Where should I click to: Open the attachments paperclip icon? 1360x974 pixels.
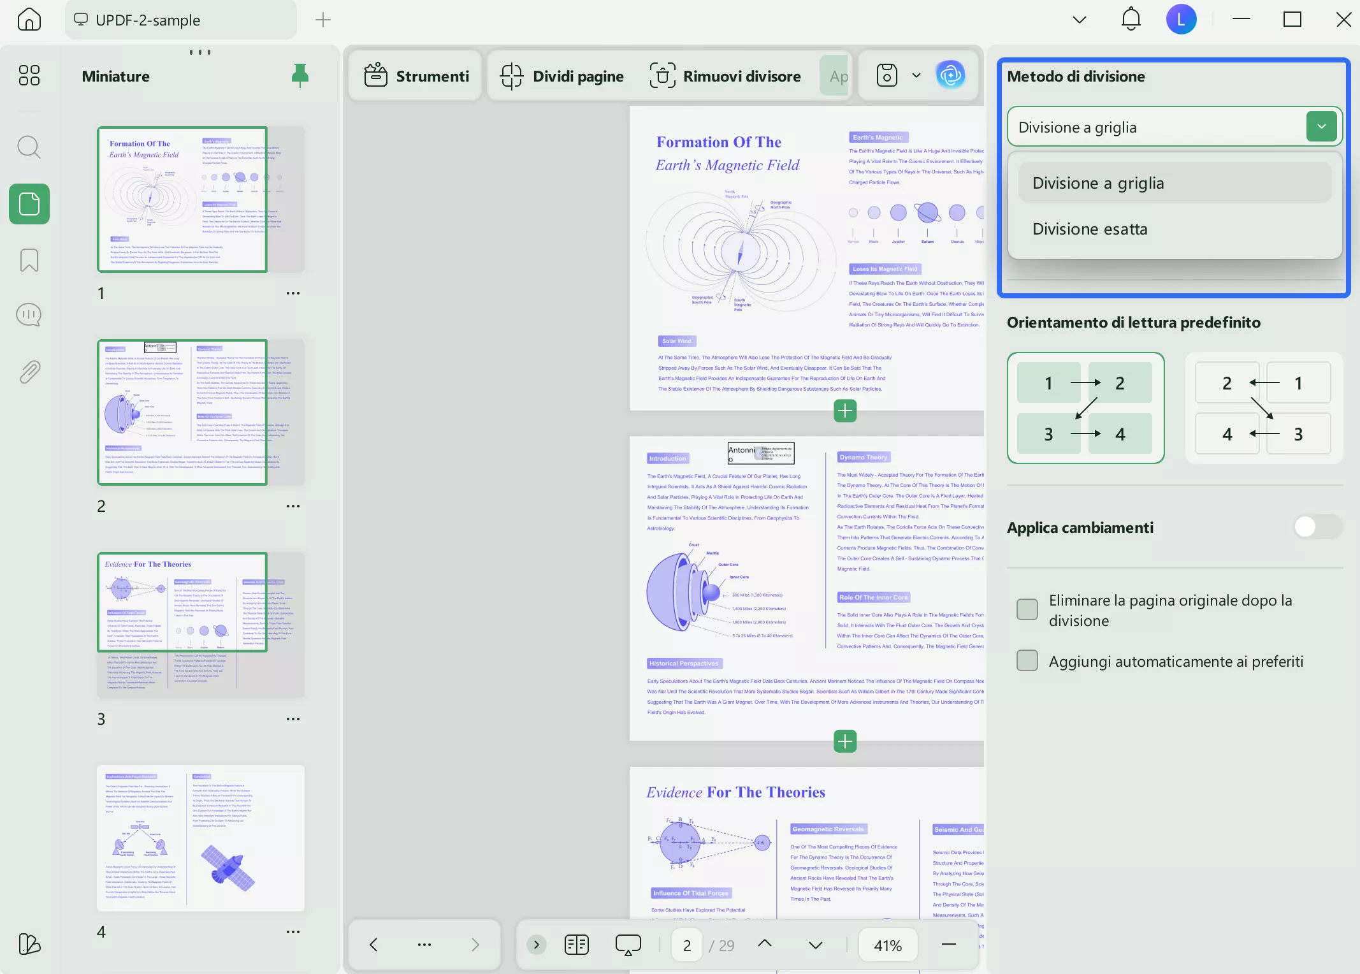point(29,371)
